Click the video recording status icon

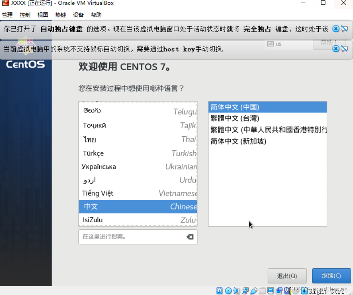tap(279, 291)
